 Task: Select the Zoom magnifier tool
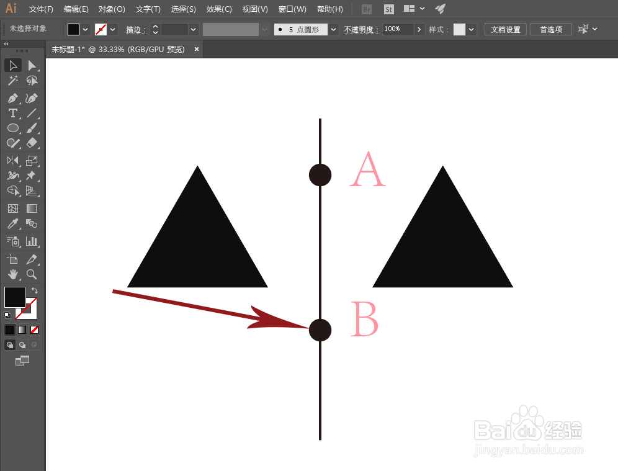(32, 274)
